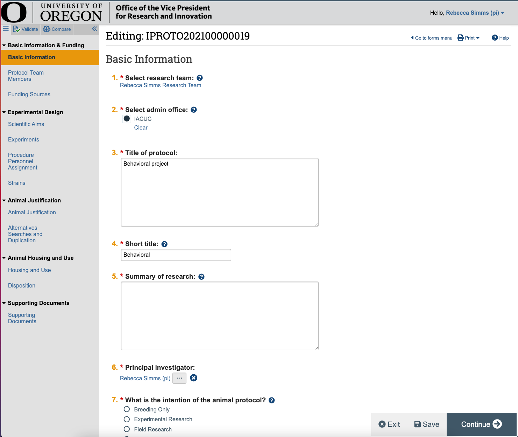Click the ellipsis button next to Rebecca Simms
The height and width of the screenshot is (437, 518).
click(179, 378)
